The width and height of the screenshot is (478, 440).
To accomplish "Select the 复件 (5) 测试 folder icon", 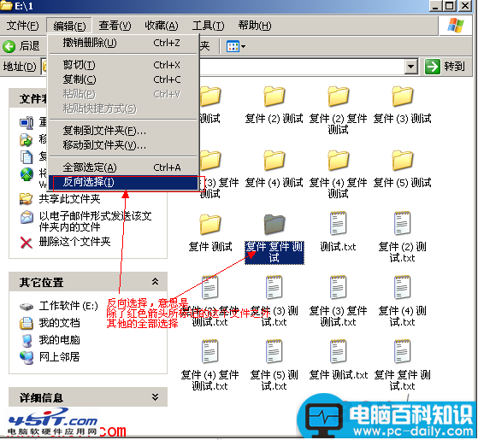I will [402, 160].
